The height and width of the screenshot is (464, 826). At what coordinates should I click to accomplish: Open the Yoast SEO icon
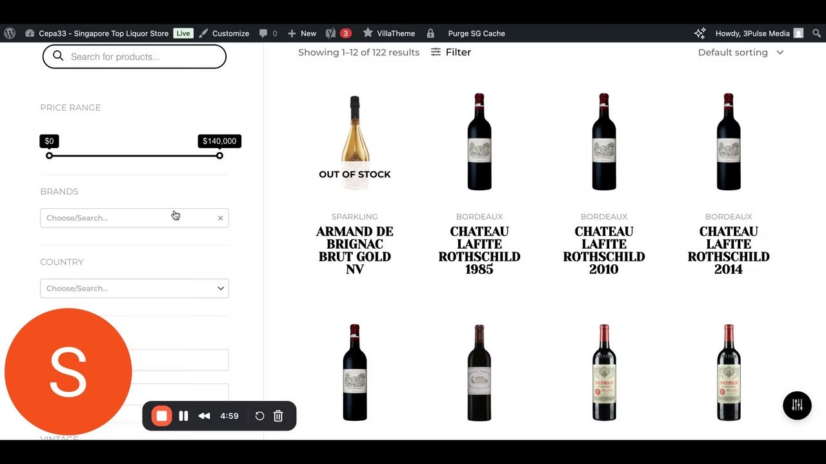tap(331, 34)
